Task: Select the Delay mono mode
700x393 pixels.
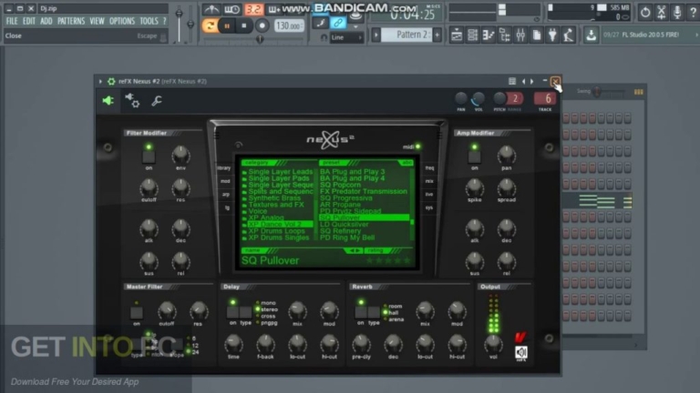Action: click(268, 303)
